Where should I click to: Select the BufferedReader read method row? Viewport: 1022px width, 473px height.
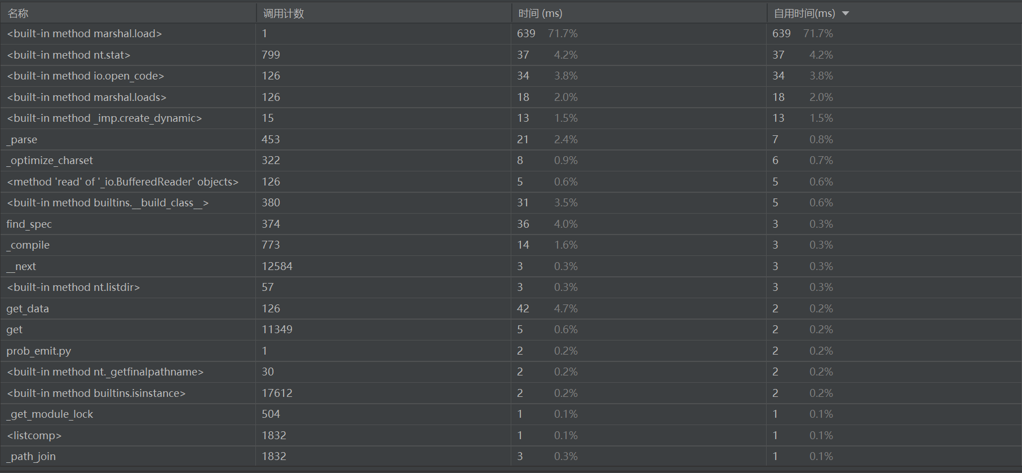coord(511,182)
